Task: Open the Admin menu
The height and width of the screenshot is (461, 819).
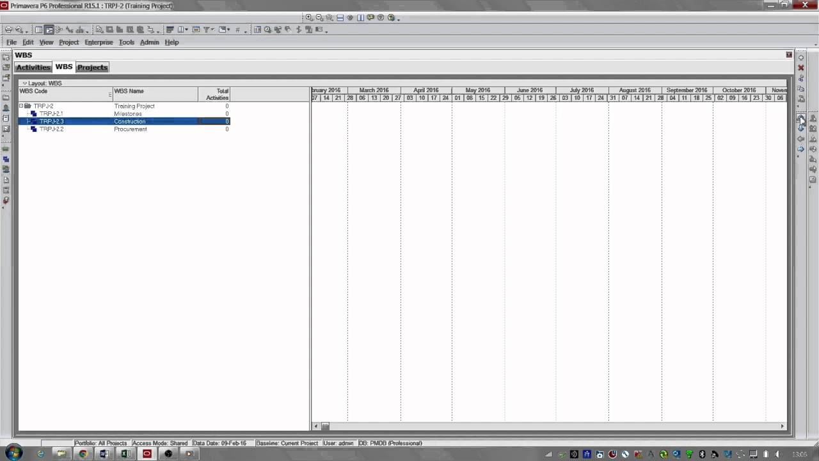Action: click(x=149, y=42)
